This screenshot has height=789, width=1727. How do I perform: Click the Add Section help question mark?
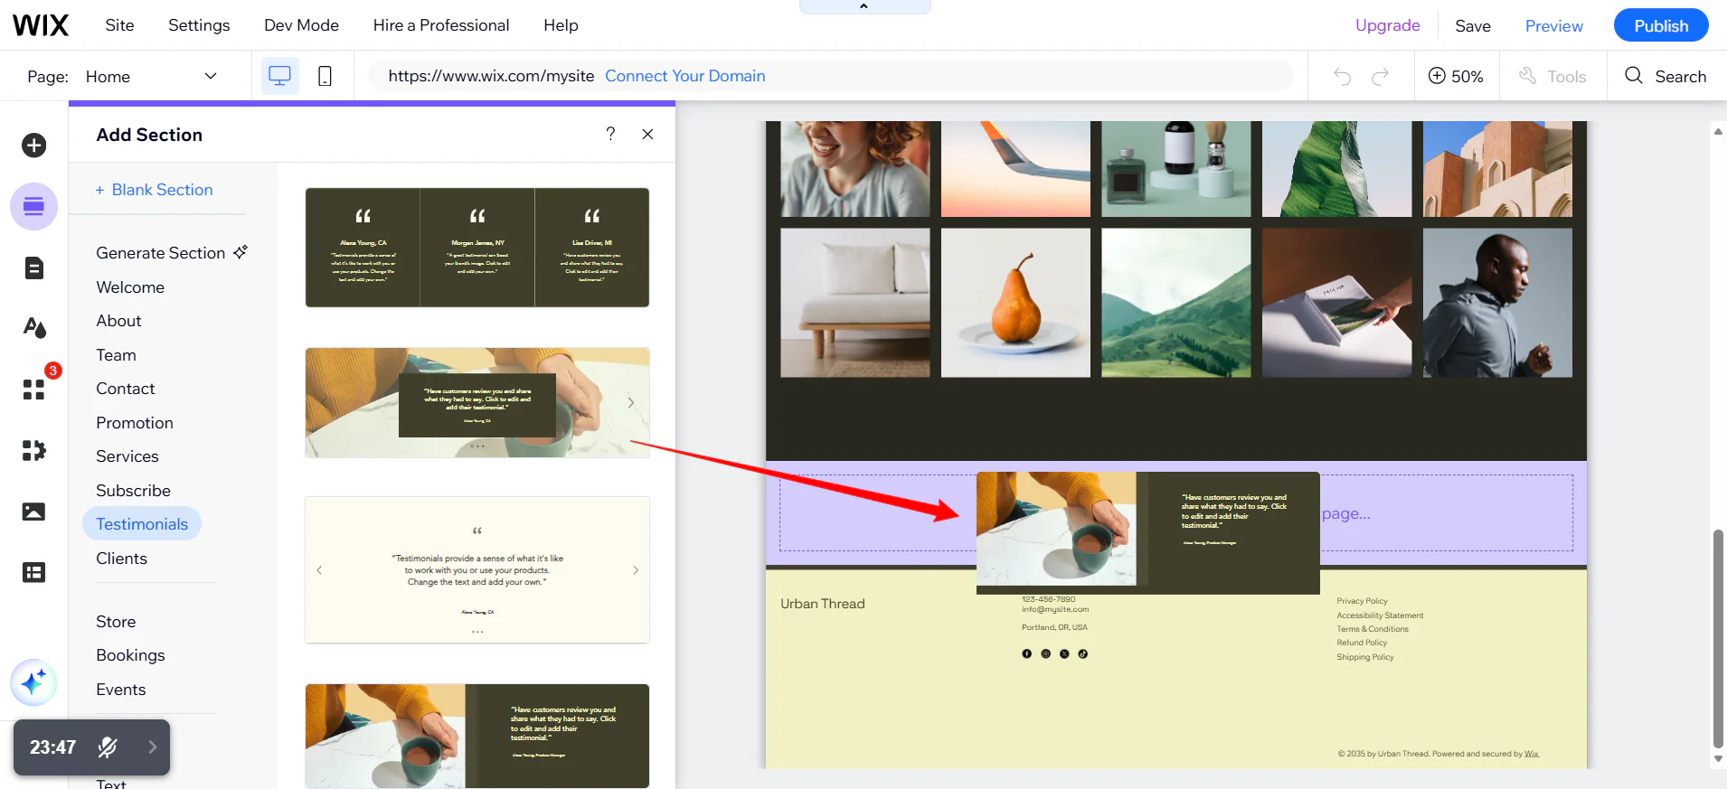tap(610, 134)
